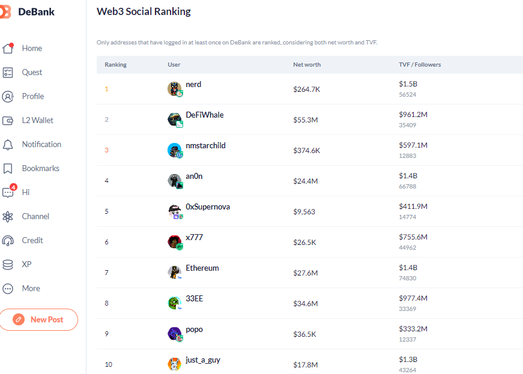
Task: Click the Net worth column header
Action: (x=307, y=65)
